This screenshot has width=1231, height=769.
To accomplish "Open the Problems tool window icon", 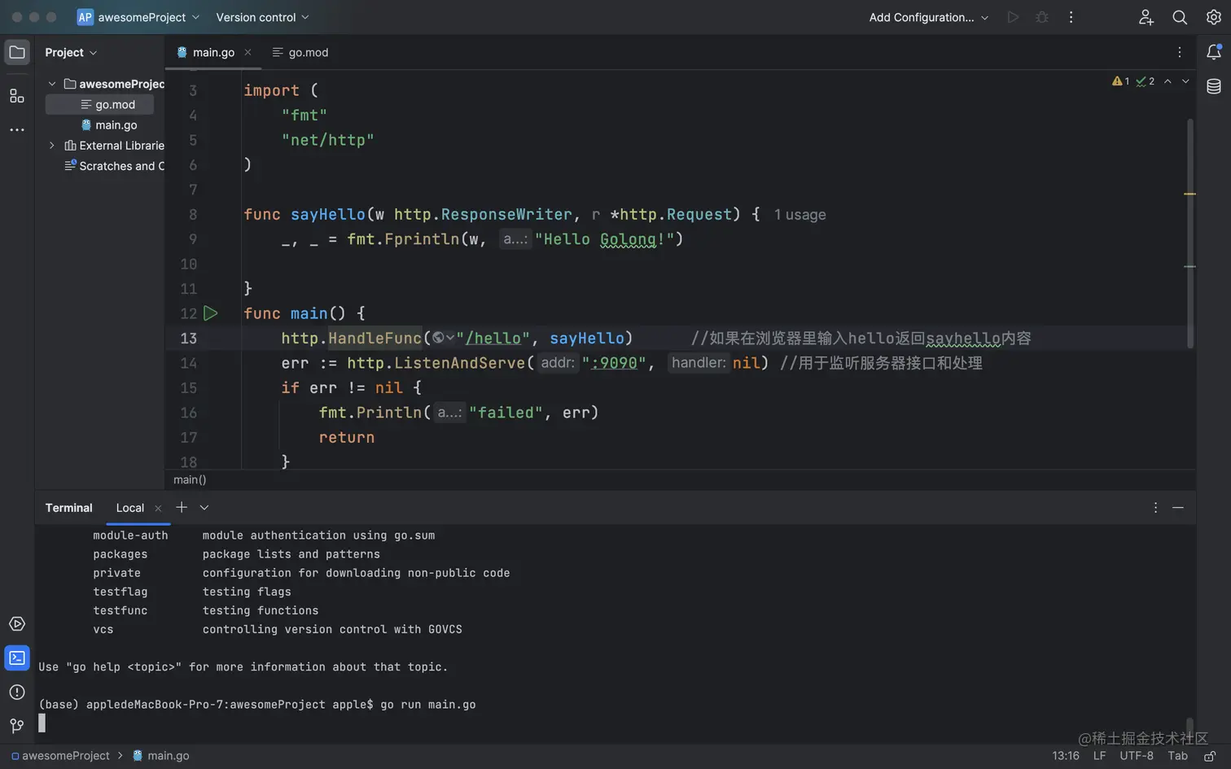I will tap(16, 692).
